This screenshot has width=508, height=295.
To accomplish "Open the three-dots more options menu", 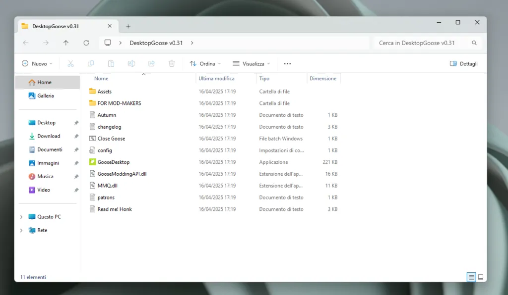I will tap(287, 64).
